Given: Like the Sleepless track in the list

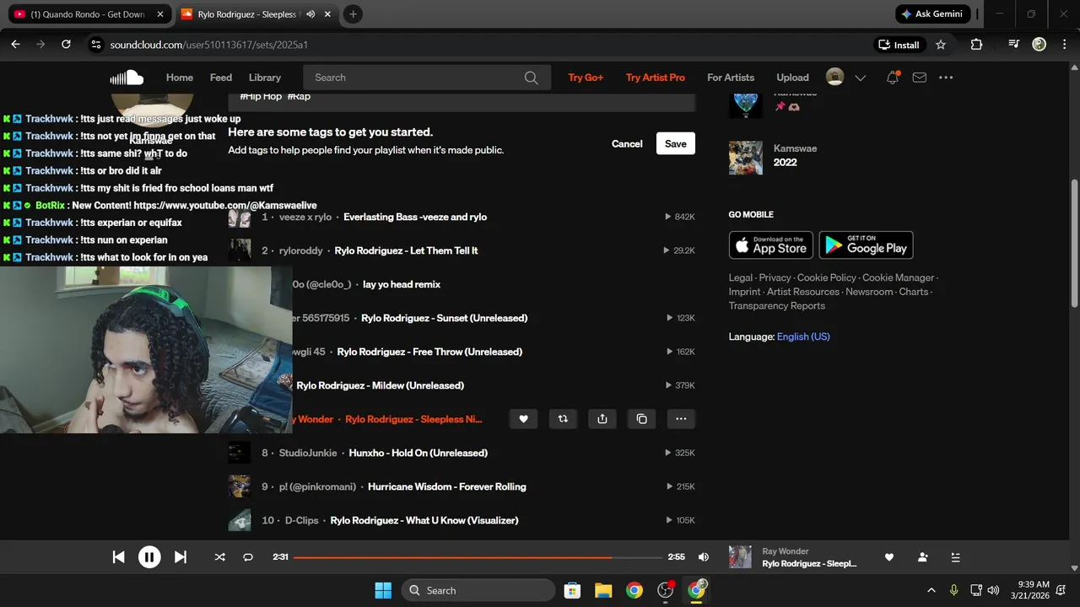Looking at the screenshot, I should coord(523,419).
